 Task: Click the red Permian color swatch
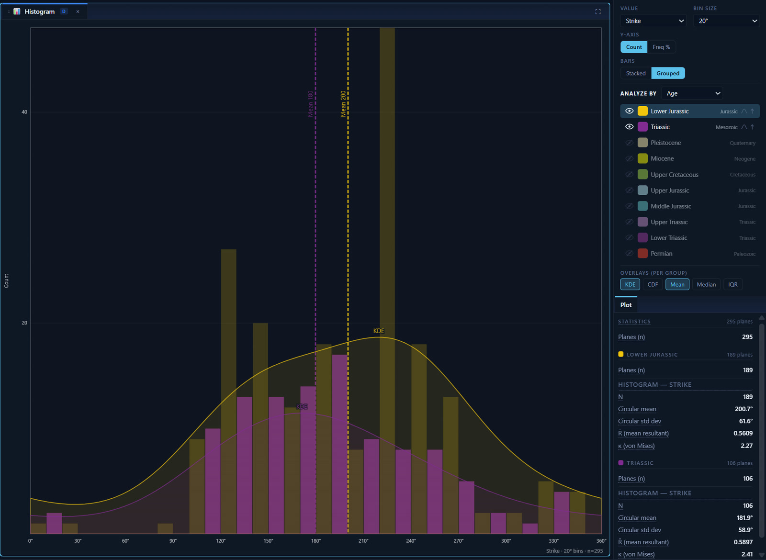click(642, 253)
